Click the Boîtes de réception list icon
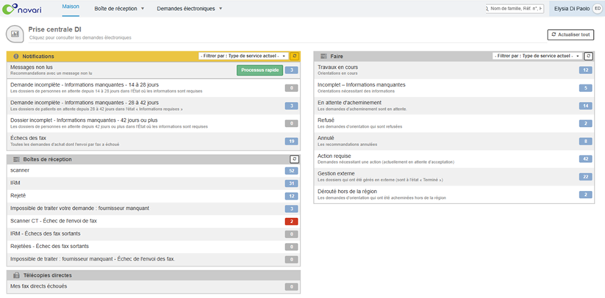Screen dimensions: 605x298 pos(16,159)
